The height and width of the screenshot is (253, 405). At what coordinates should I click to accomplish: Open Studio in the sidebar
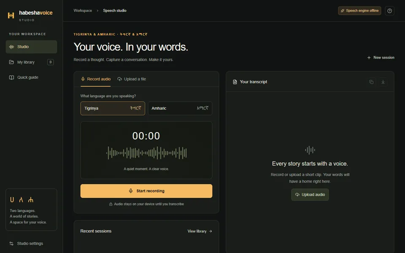tap(31, 47)
